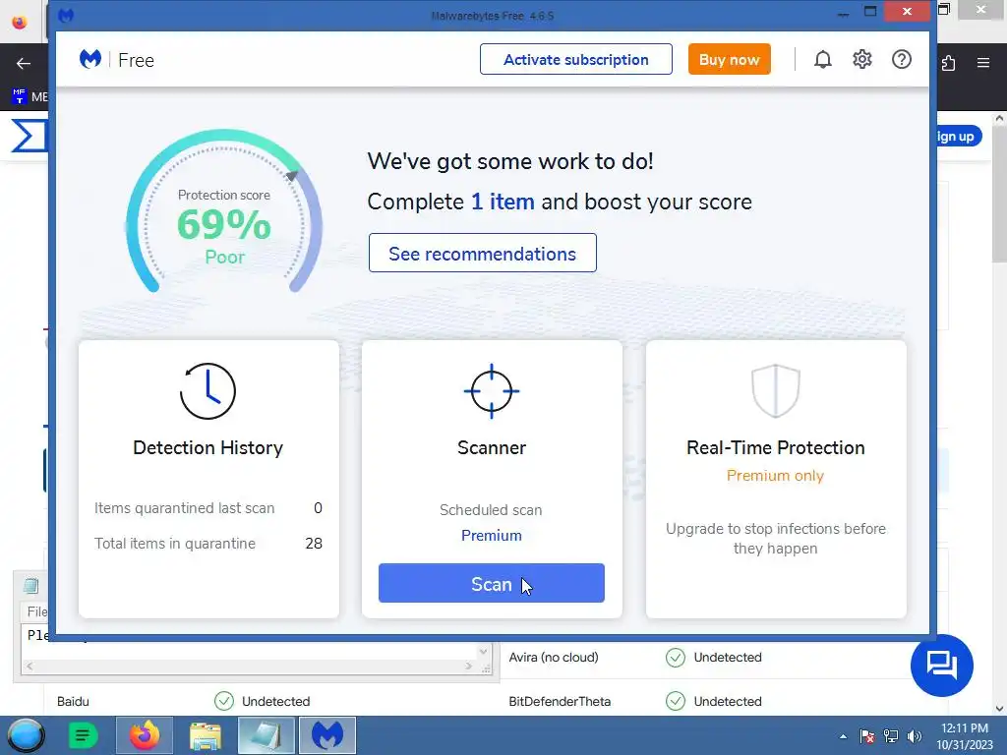
Task: Click See recommendations button
Action: (x=482, y=253)
